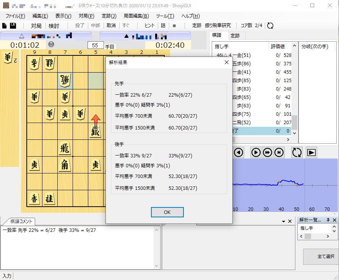Open the 局面編集(B) menu
This screenshot has height=280, width=339.
[136, 16]
